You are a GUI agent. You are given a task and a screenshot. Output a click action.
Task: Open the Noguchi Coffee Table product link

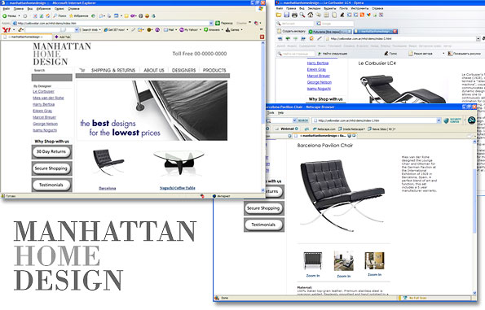pyautogui.click(x=178, y=188)
